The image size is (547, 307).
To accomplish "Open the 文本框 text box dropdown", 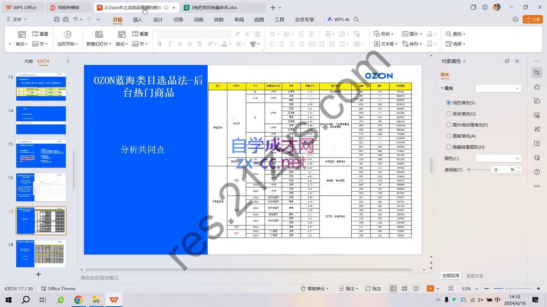I will (386, 44).
